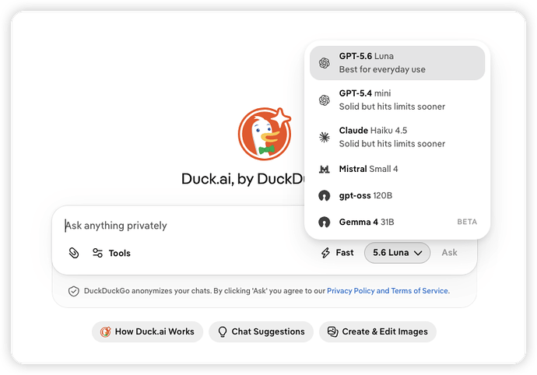The height and width of the screenshot is (375, 537).
Task: Click the Tools sliders icon
Action: coord(97,253)
